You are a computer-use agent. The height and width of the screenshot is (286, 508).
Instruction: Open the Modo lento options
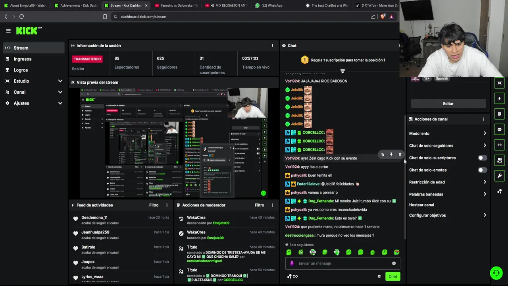tap(448, 133)
